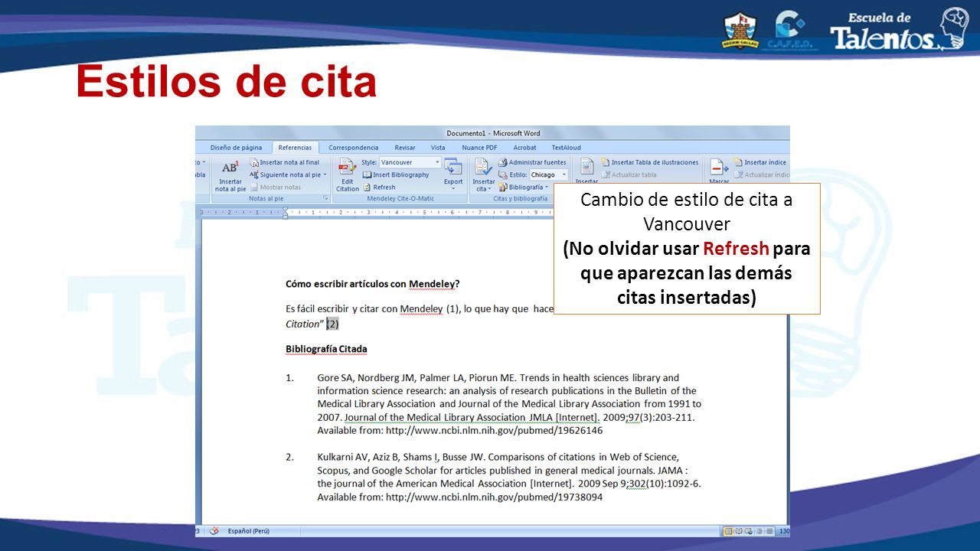Click the Insertar cita icon
This screenshot has width=980, height=551.
tap(483, 175)
